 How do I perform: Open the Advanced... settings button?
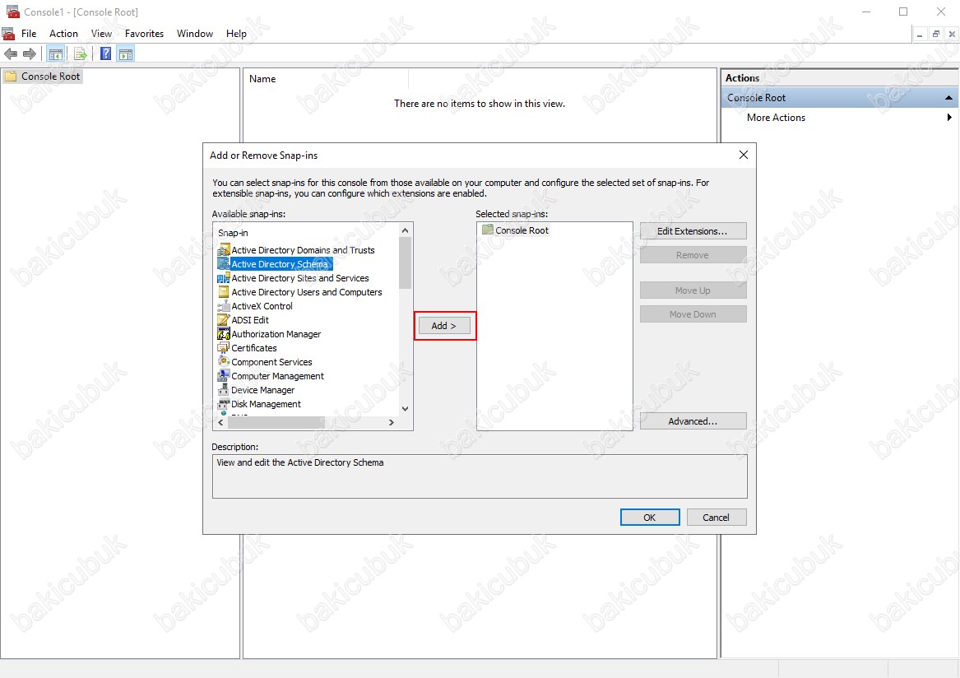(693, 421)
